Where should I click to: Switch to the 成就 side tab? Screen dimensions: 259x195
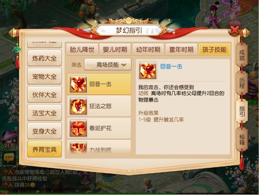coord(242,55)
